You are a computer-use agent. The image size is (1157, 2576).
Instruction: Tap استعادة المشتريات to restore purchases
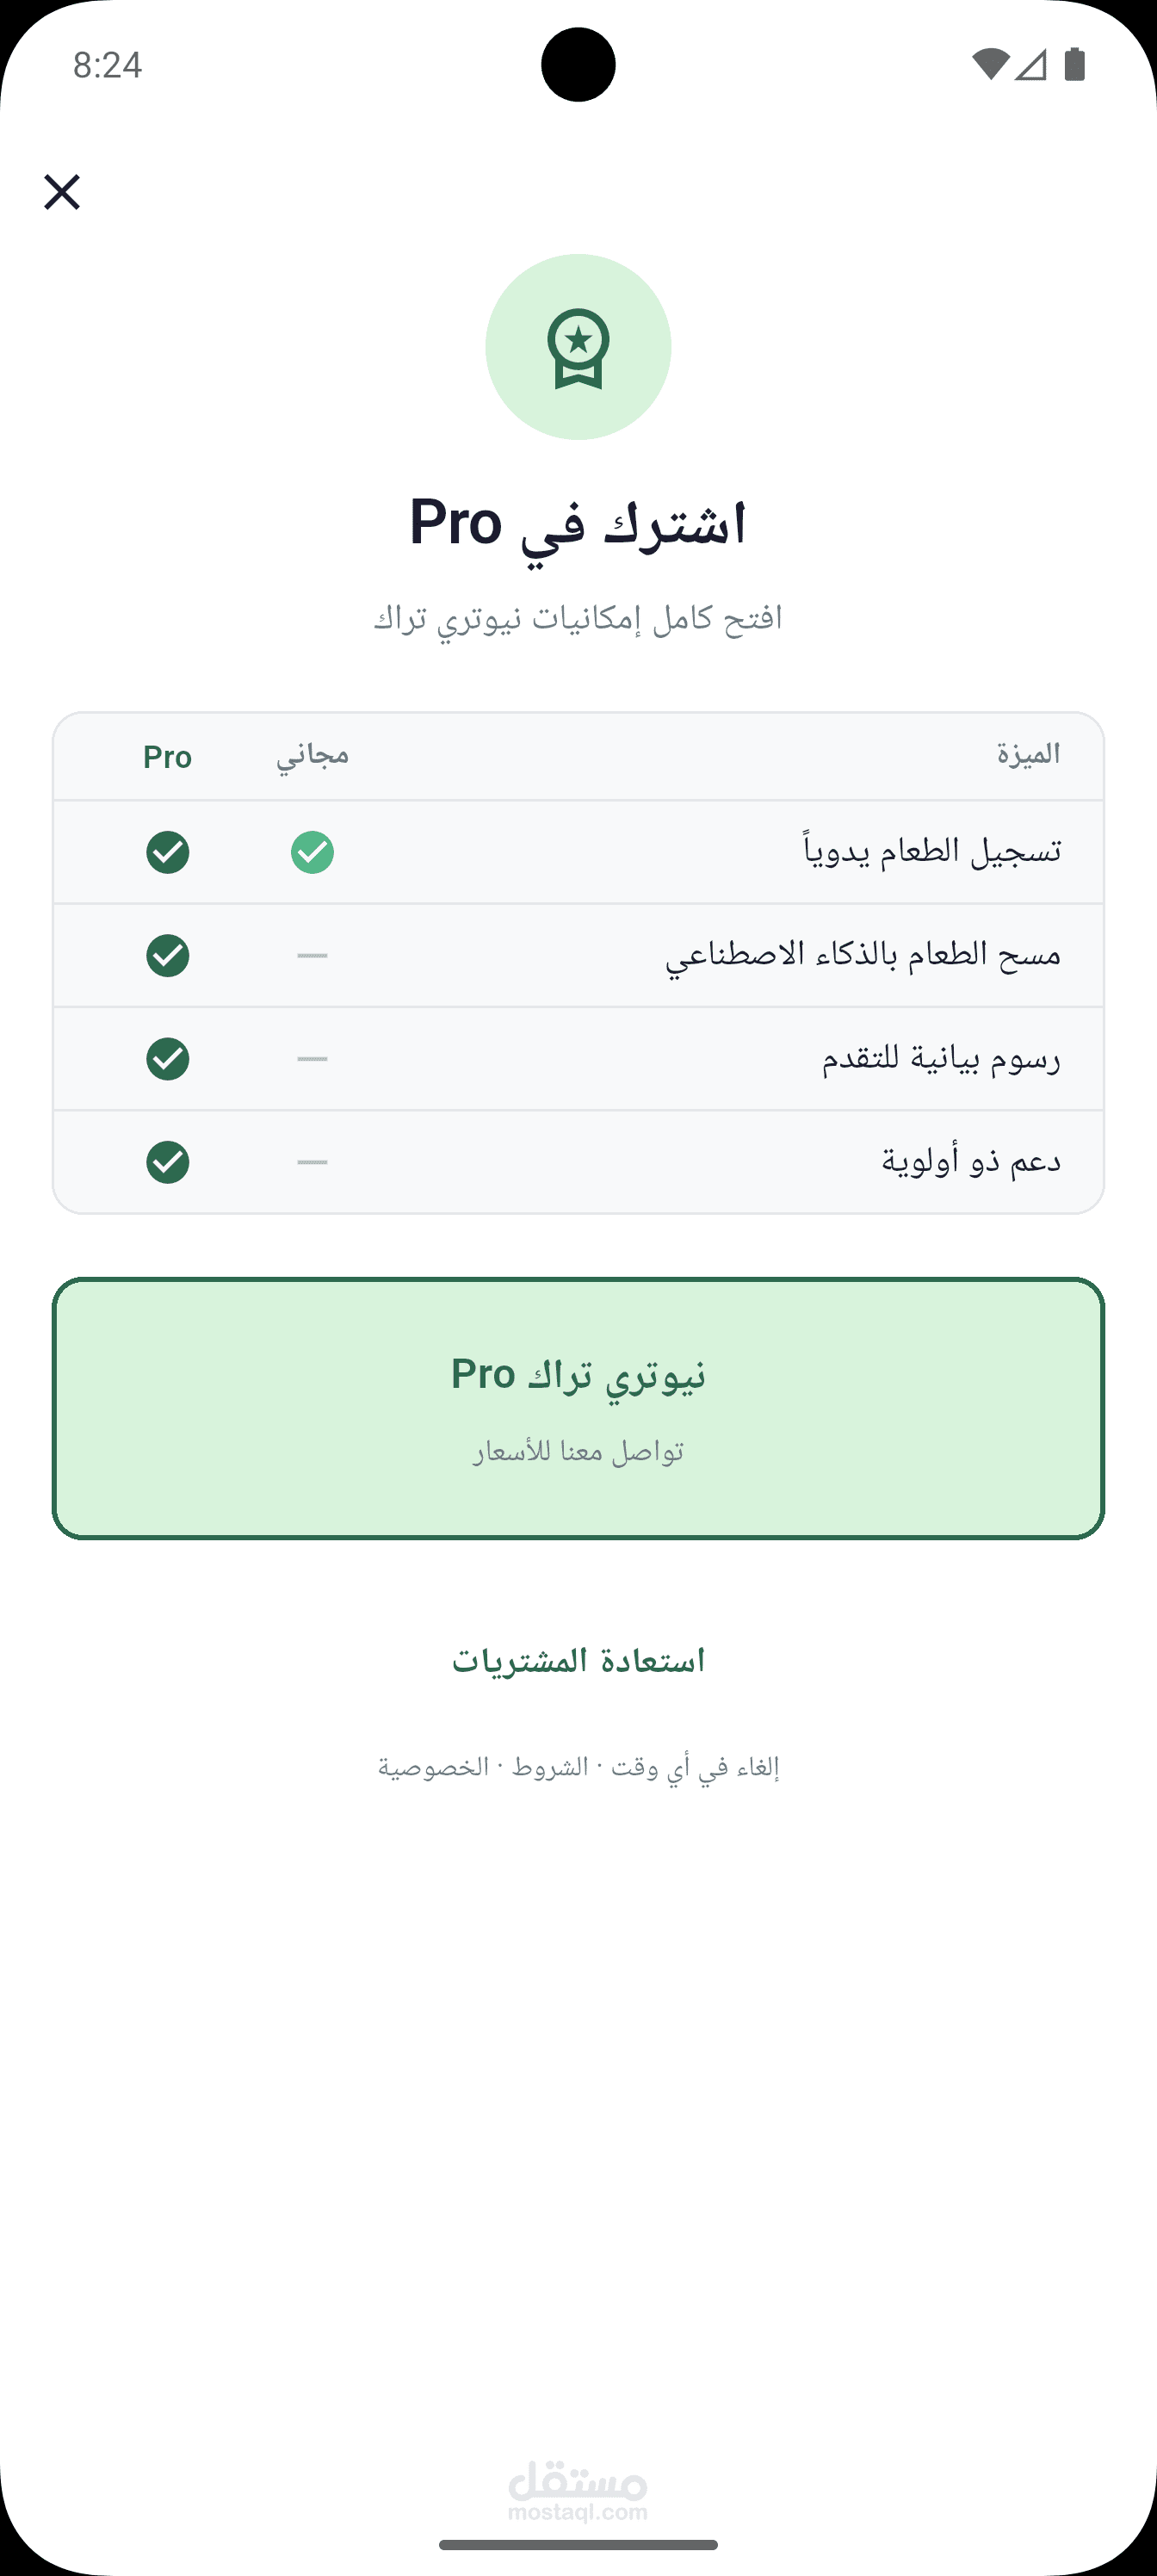coord(578,1661)
